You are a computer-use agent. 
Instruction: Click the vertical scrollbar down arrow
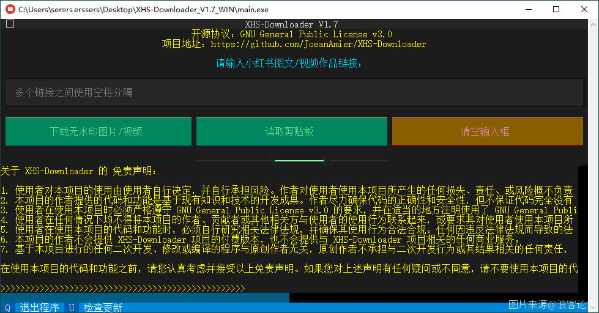click(593, 307)
